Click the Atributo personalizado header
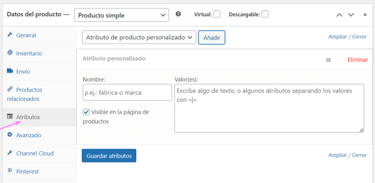The width and height of the screenshot is (375, 183). tap(114, 58)
